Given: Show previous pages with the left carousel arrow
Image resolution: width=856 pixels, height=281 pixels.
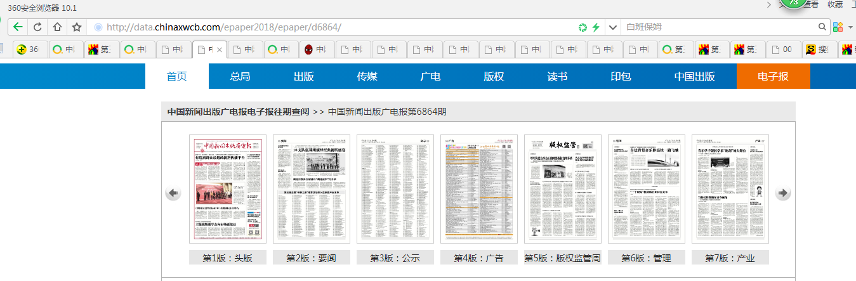Looking at the screenshot, I should (x=173, y=193).
